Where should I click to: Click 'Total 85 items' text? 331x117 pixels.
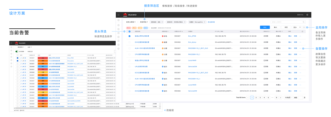click(241, 97)
